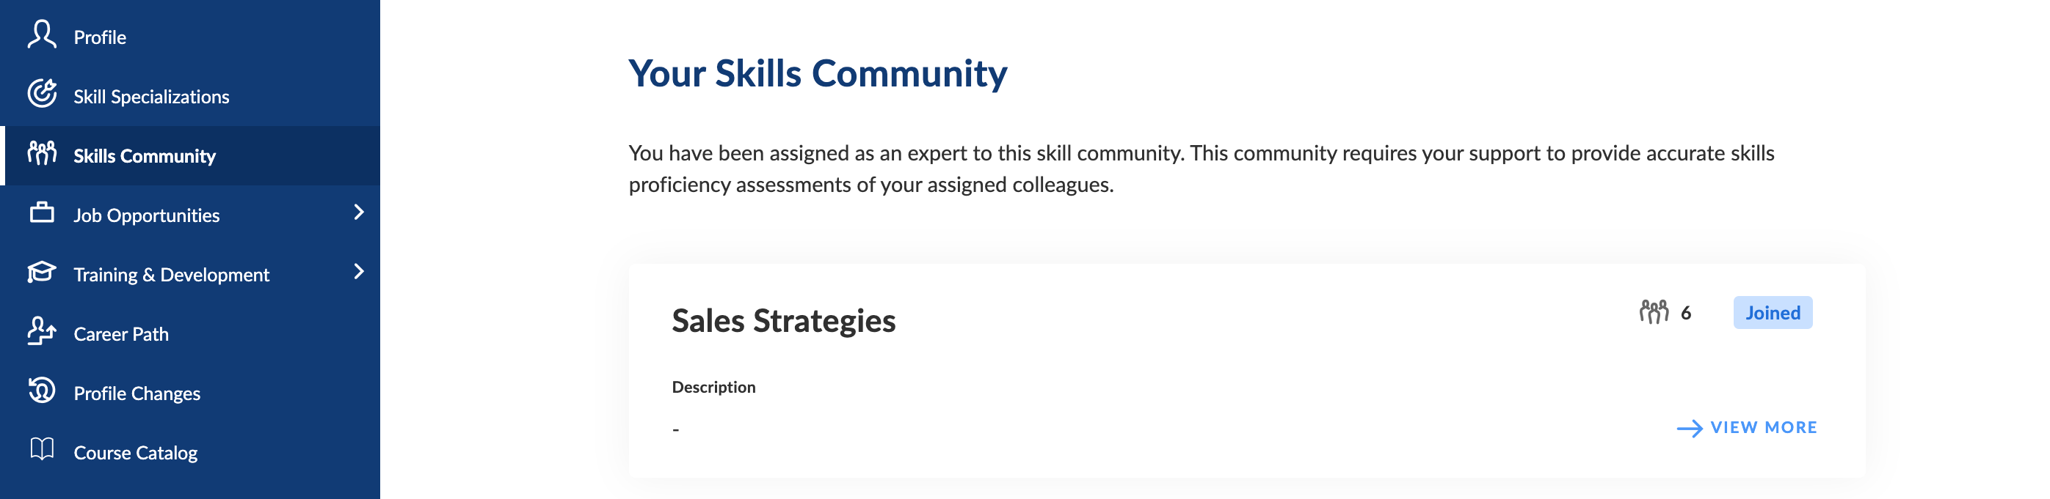
Task: Click the Training & Development graduation cap icon
Action: click(41, 273)
